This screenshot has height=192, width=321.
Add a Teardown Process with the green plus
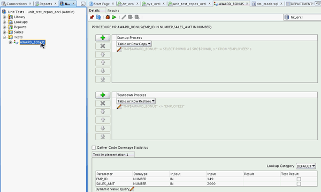tap(103, 95)
